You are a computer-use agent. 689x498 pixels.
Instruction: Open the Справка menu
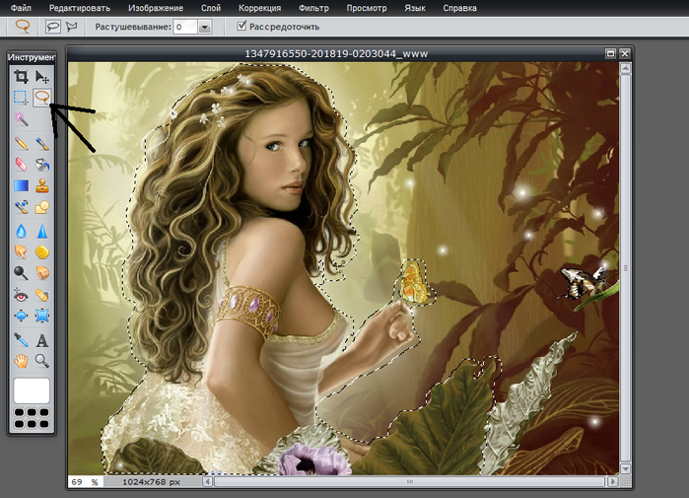pos(459,8)
